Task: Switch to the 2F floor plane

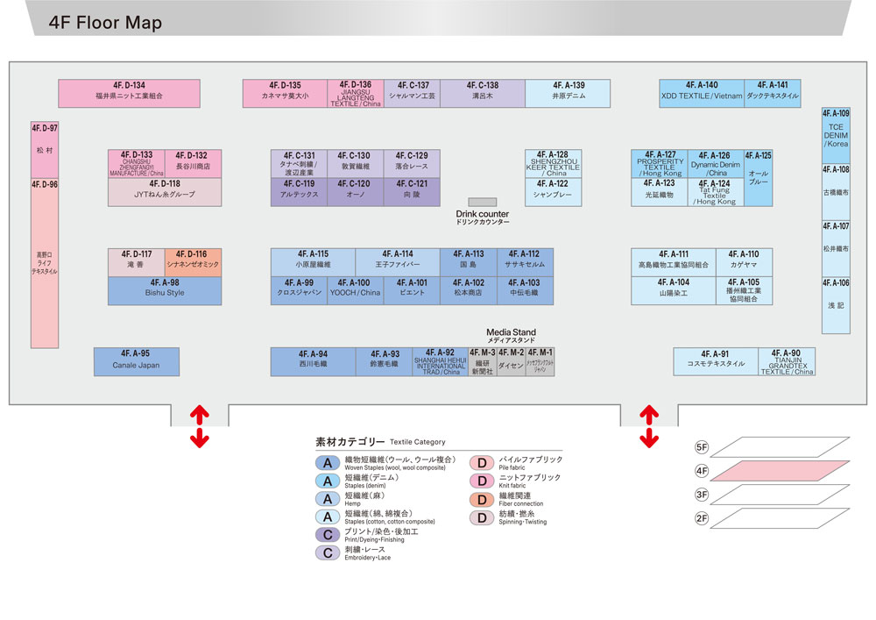Action: (x=780, y=518)
